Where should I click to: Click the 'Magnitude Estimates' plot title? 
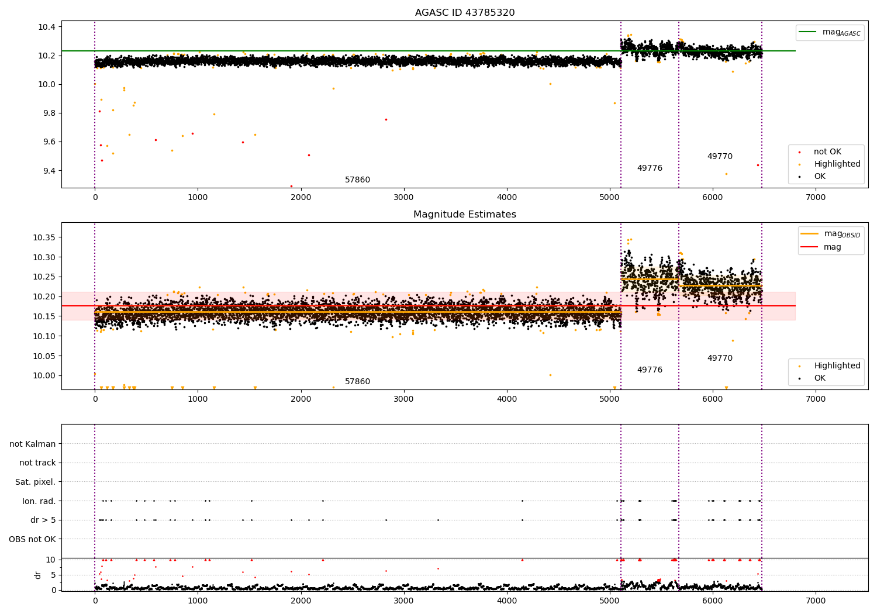click(x=465, y=215)
